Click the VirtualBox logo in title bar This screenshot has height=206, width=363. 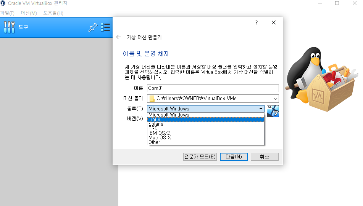point(3,3)
